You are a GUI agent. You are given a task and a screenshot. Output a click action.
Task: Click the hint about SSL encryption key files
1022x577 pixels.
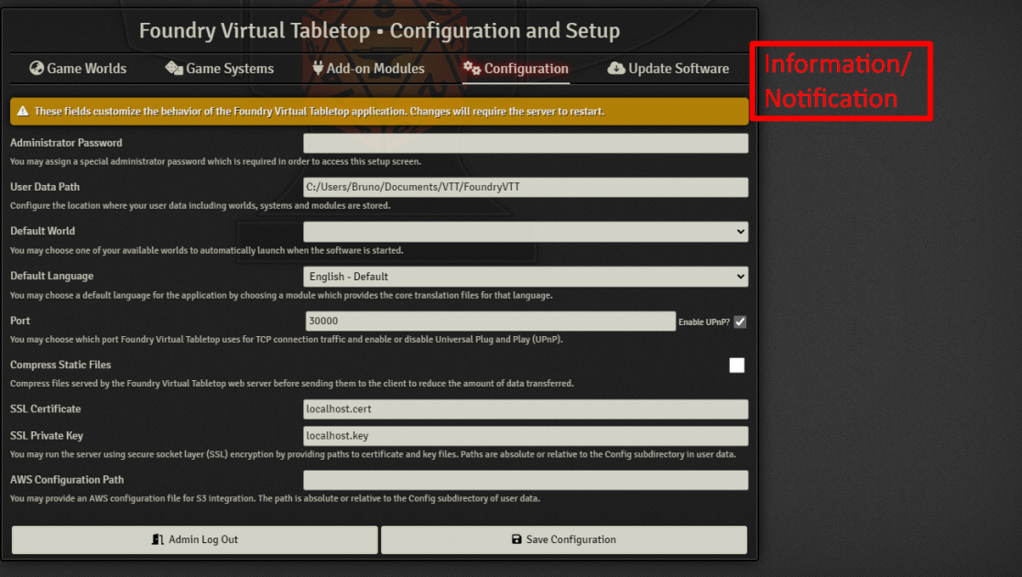tap(373, 454)
